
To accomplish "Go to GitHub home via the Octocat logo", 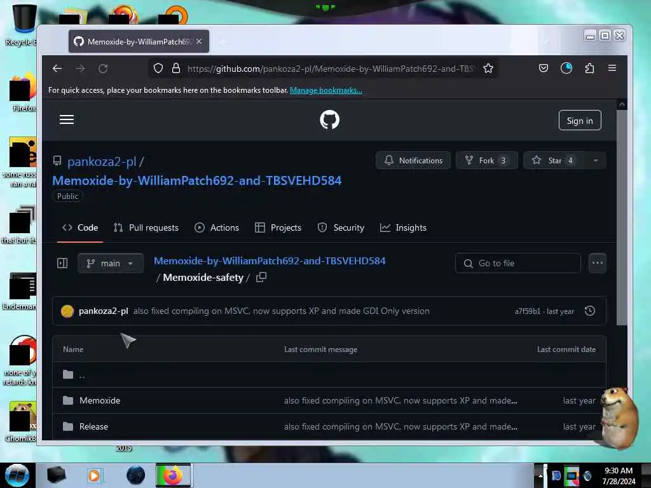I will (x=330, y=120).
